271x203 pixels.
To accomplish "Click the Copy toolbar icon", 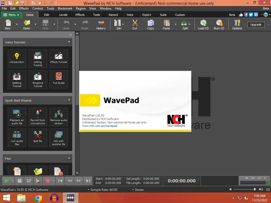I will pos(151,25).
